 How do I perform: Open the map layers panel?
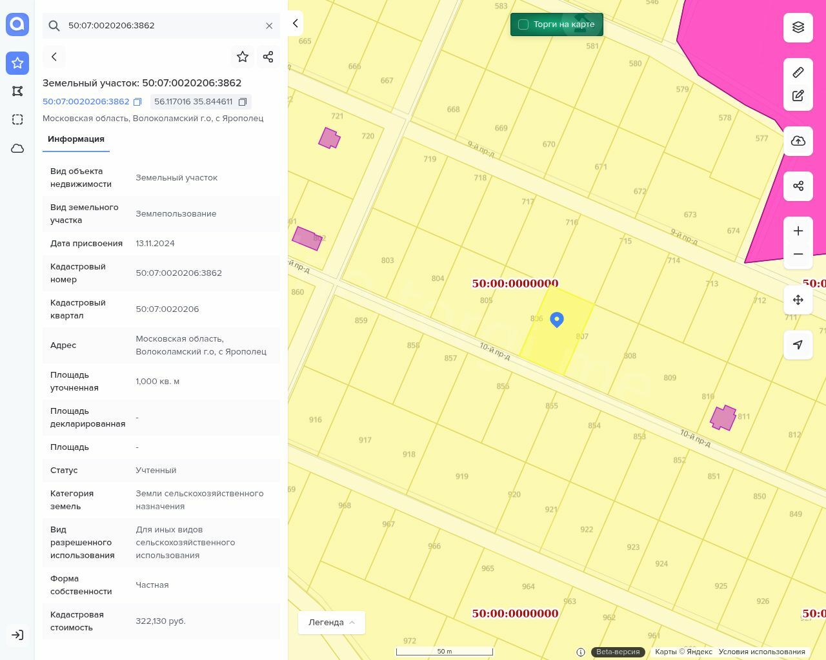point(798,28)
